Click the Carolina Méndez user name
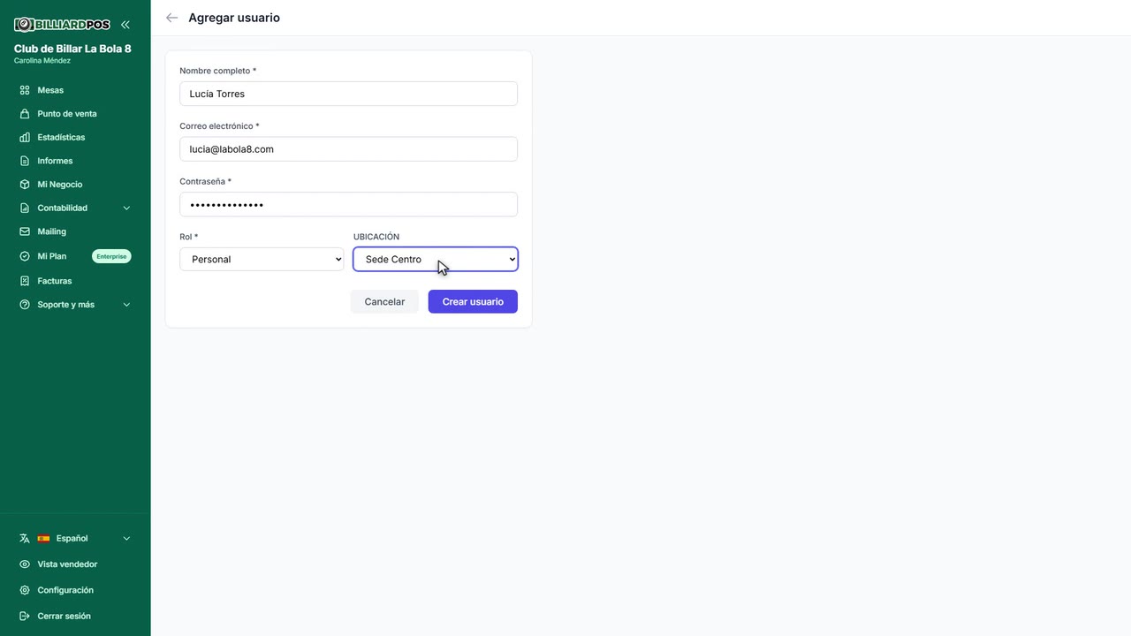This screenshot has width=1131, height=636. coord(42,61)
